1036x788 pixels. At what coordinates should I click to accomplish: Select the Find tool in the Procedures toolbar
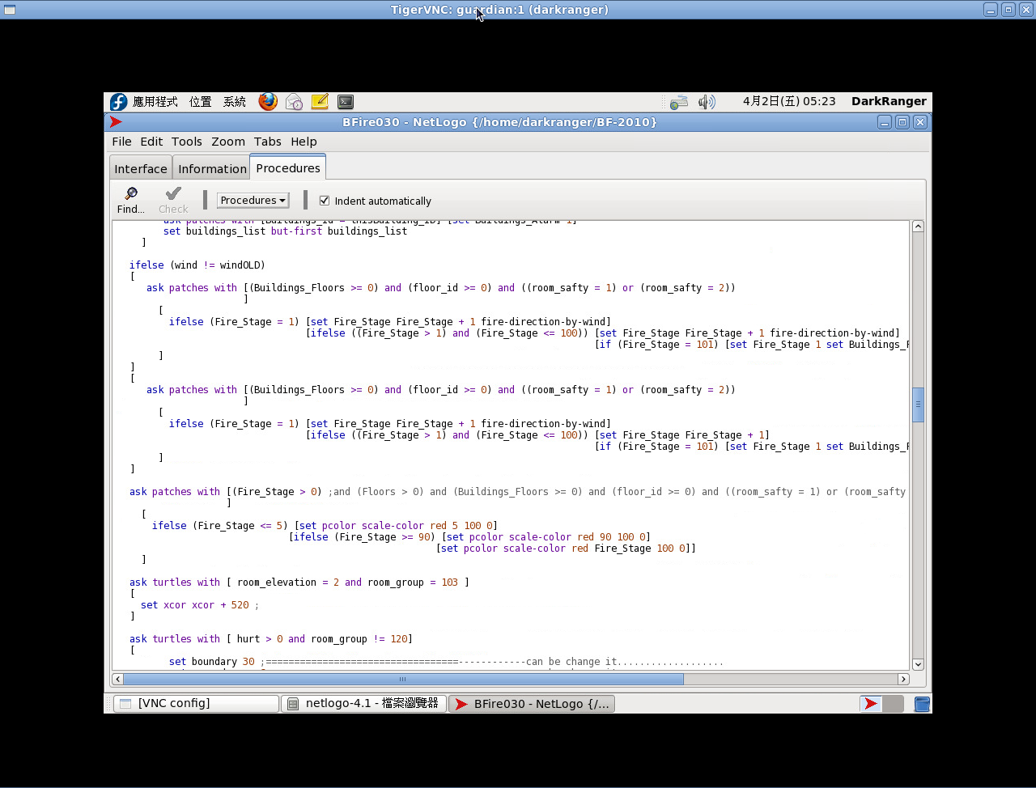129,201
